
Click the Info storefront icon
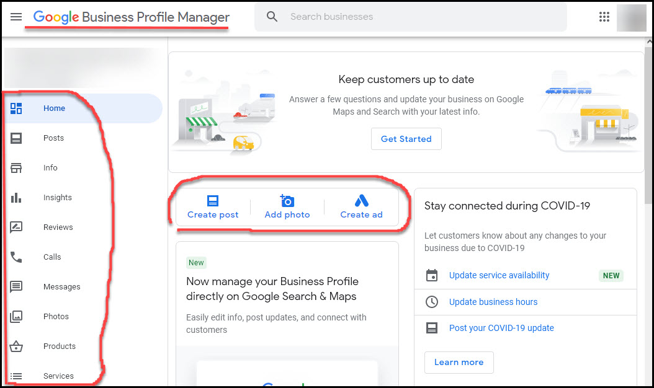pos(16,167)
